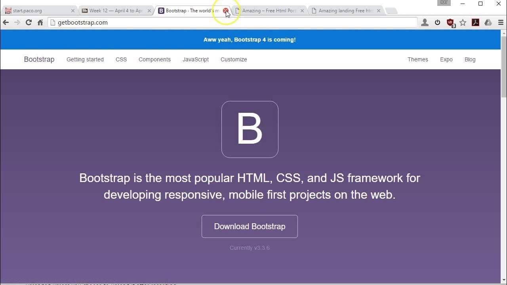Open the JavaScript navbar link
This screenshot has height=285, width=507.
click(x=196, y=59)
